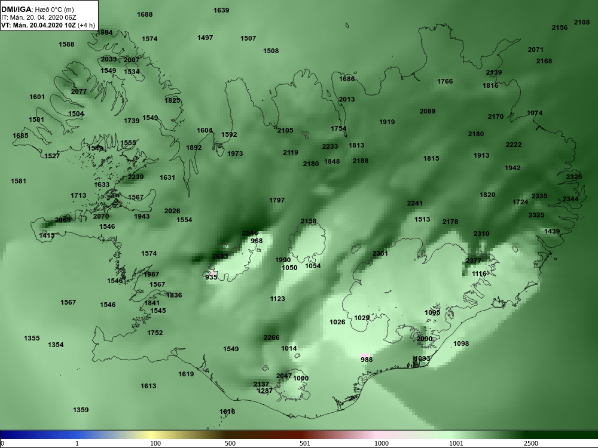
Task: Pick the 1942 value label
Action: (512, 168)
